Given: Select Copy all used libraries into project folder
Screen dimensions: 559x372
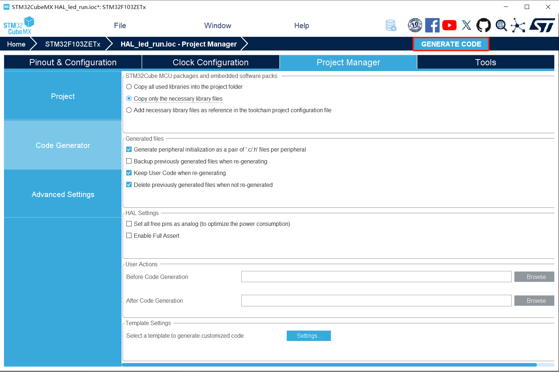Looking at the screenshot, I should (129, 87).
